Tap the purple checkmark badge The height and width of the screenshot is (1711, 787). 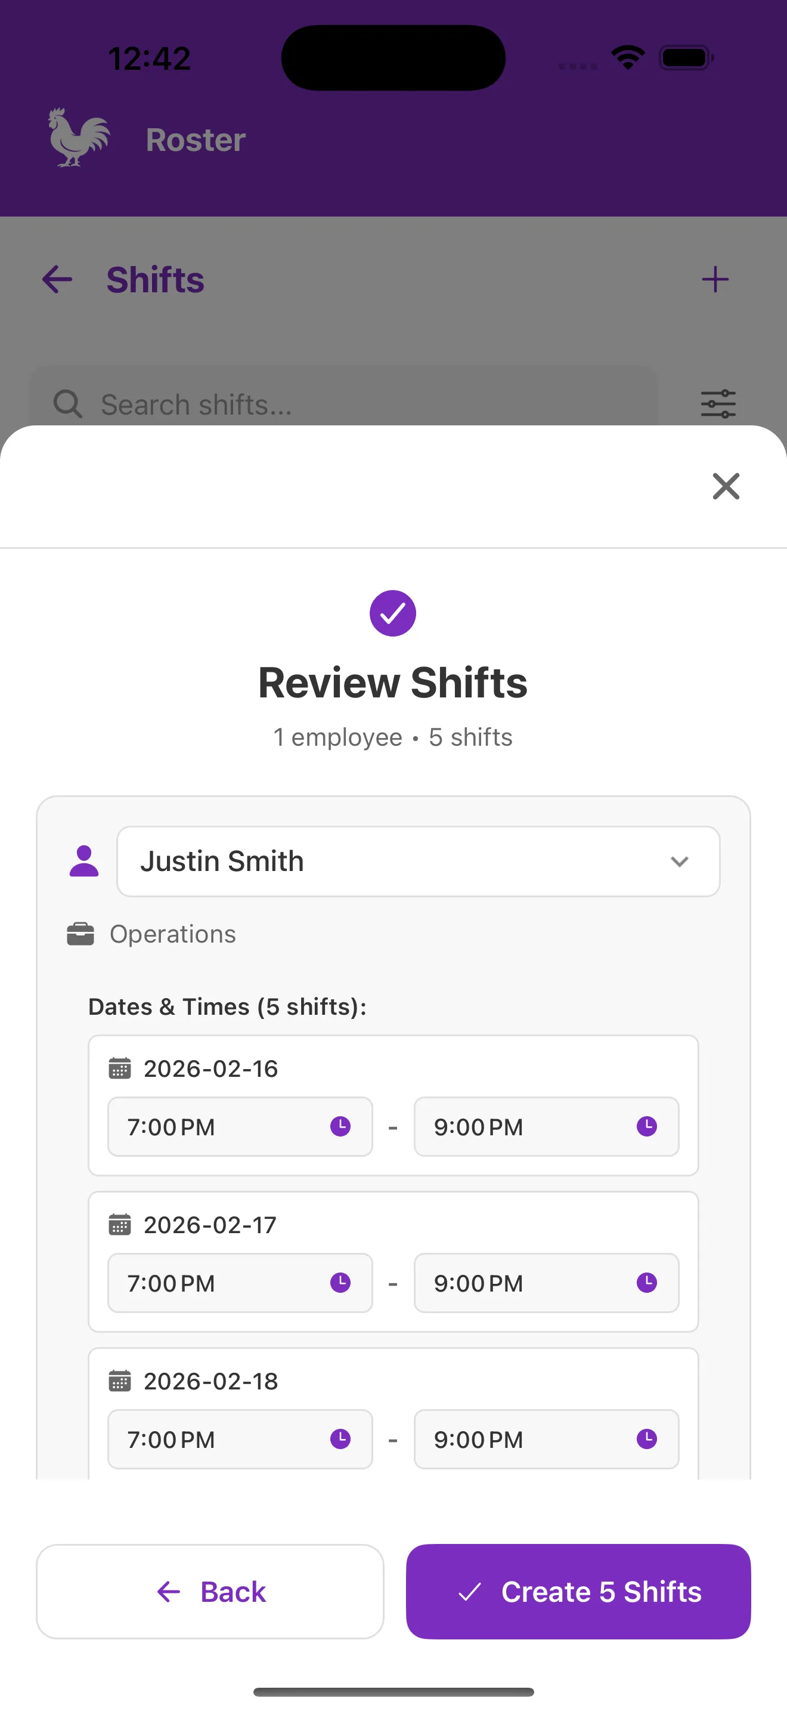tap(393, 613)
